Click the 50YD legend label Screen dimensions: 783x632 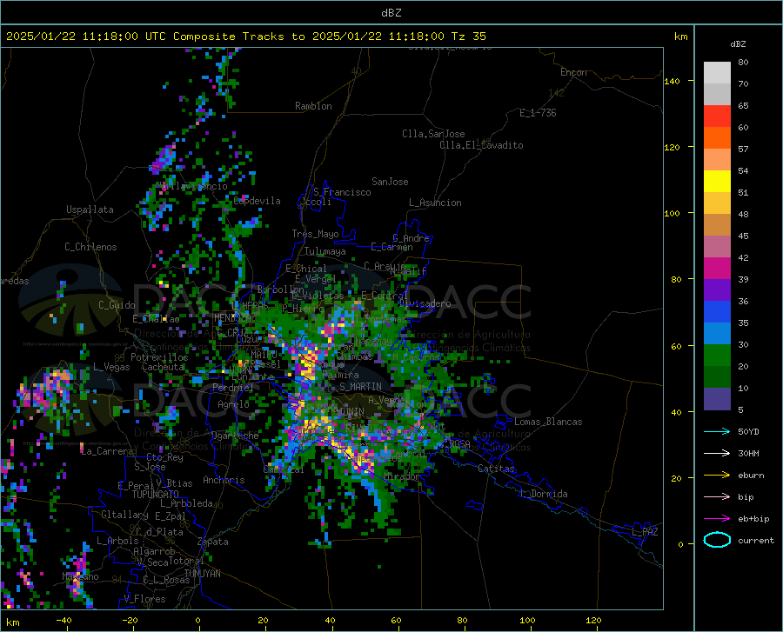748,431
